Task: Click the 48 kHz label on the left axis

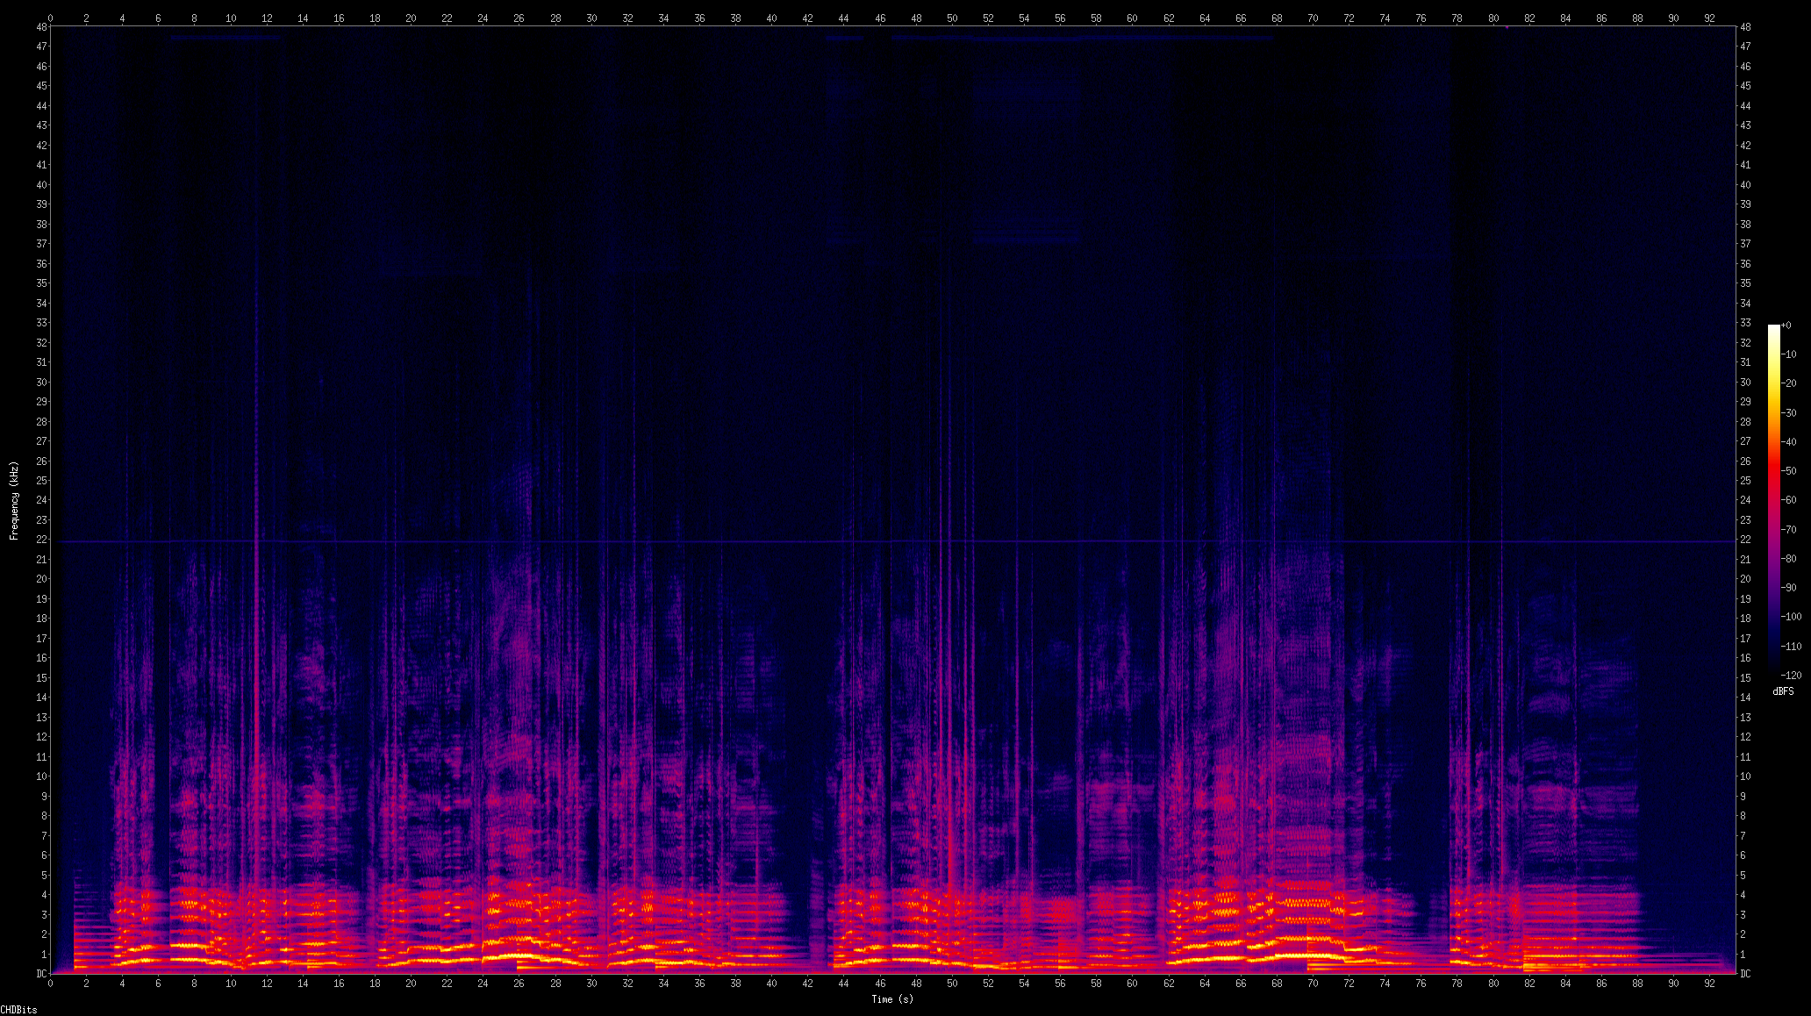Action: pyautogui.click(x=42, y=27)
